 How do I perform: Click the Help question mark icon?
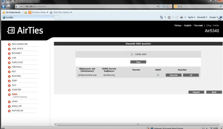coord(221,17)
